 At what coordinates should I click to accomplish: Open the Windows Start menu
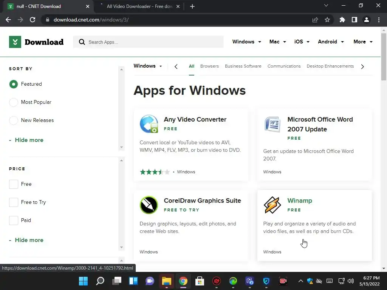83,281
